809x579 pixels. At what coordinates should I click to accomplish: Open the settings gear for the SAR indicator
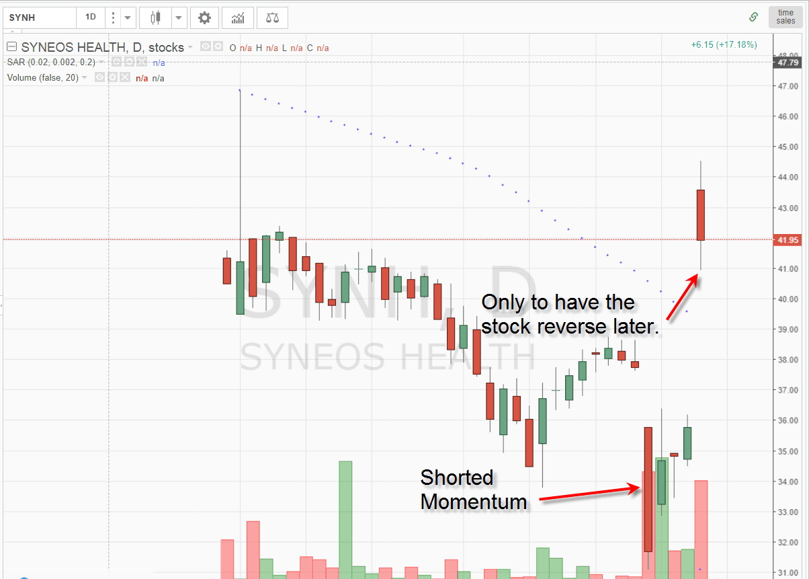(x=129, y=62)
